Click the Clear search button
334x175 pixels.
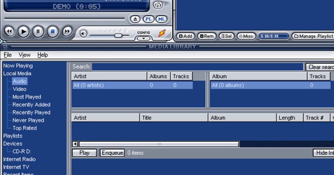pos(320,67)
